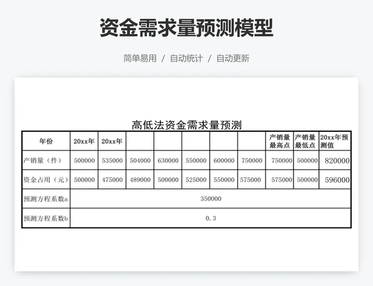
Task: Click coefficient a value 350000
Action: coord(211,199)
